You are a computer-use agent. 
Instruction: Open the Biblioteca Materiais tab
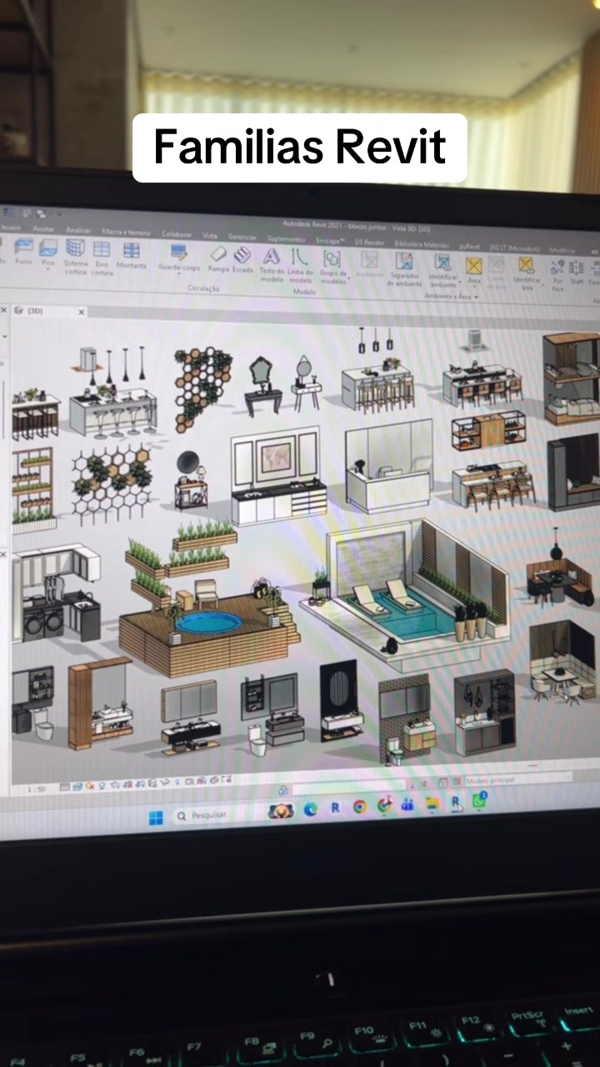(x=422, y=244)
